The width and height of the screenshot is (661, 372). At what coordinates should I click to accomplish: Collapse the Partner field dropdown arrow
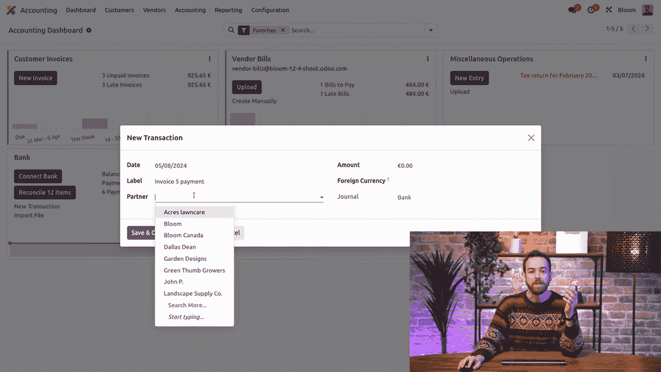point(321,198)
